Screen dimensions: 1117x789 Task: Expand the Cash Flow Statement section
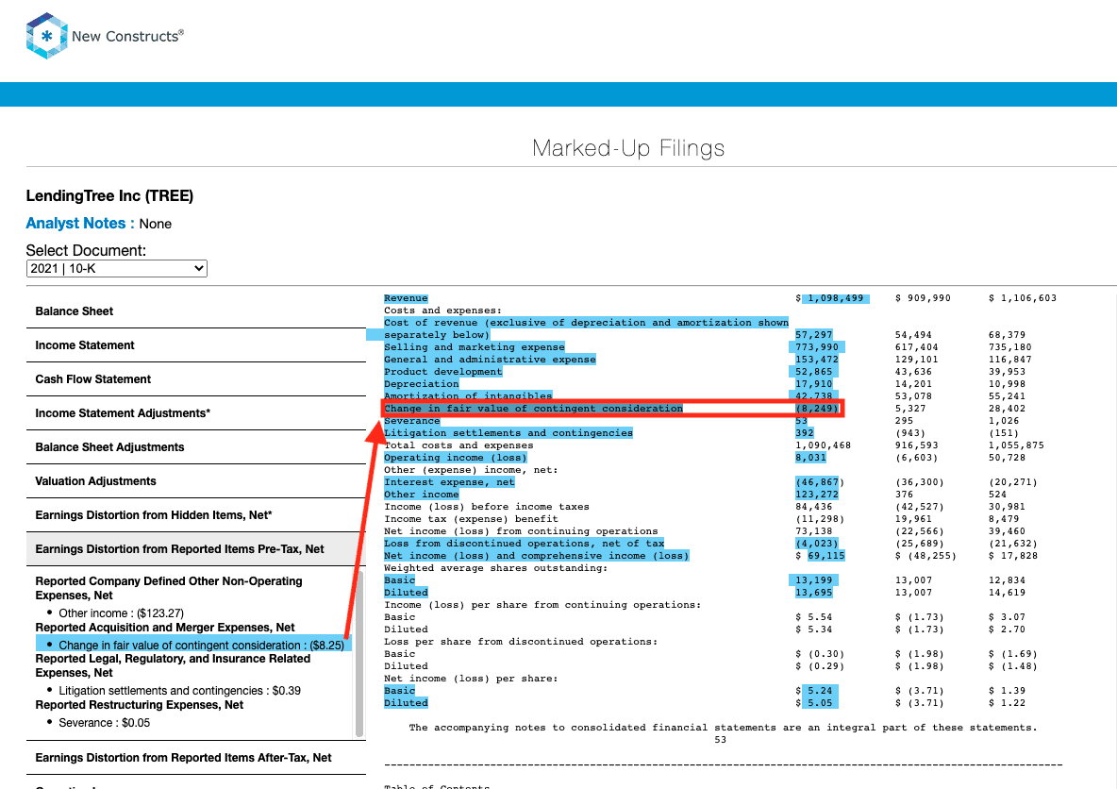196,379
